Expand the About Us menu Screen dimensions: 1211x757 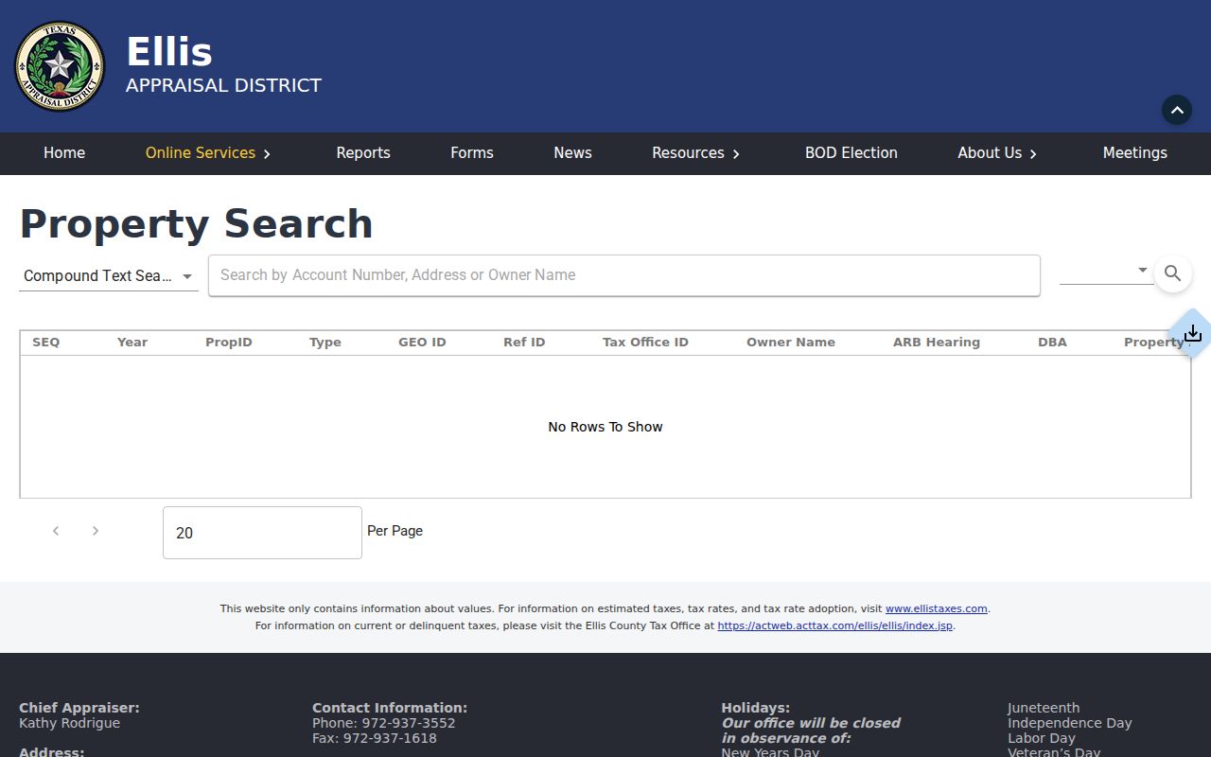(x=997, y=152)
